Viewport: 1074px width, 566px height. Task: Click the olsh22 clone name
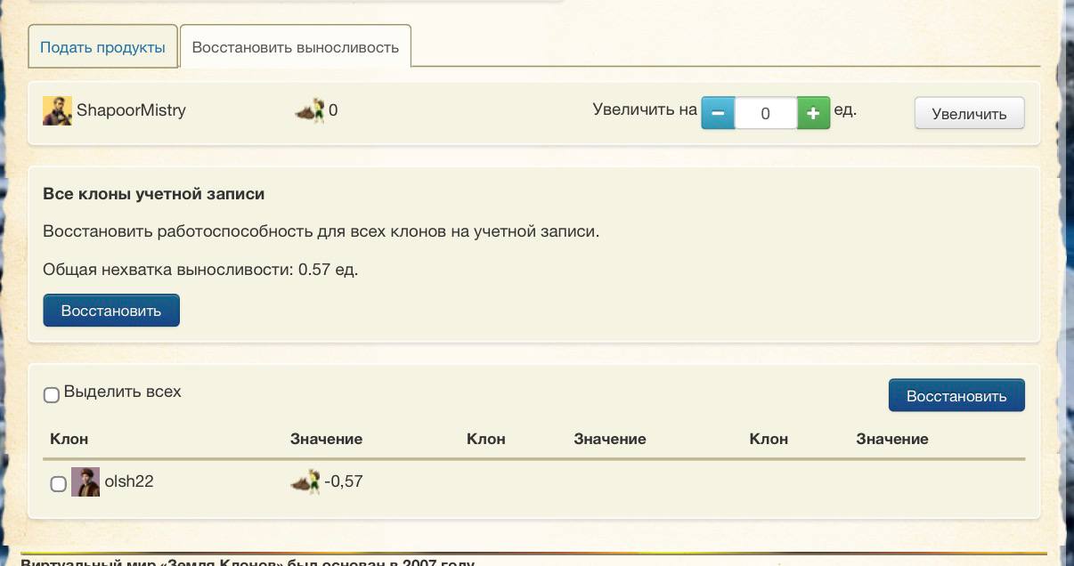pos(129,481)
